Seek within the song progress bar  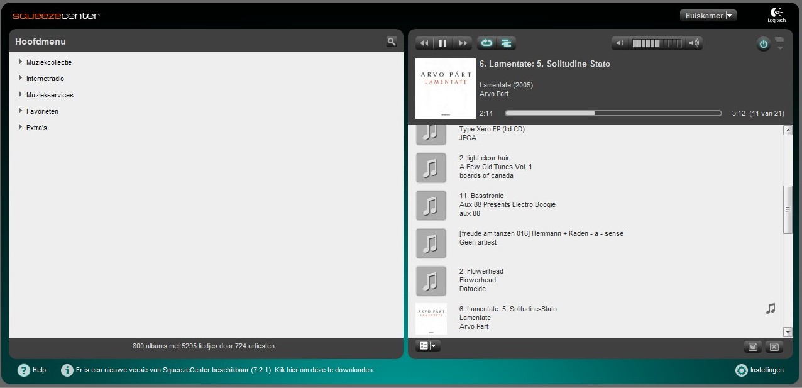coord(613,113)
